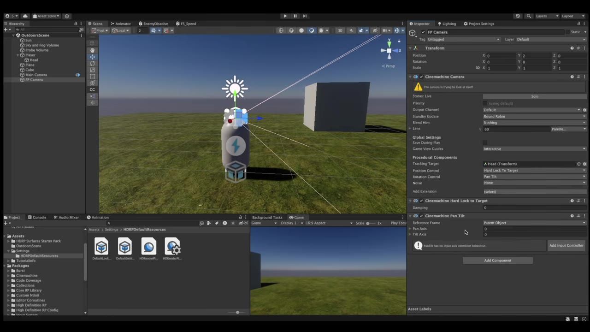Open the Animator tab

(x=121, y=24)
